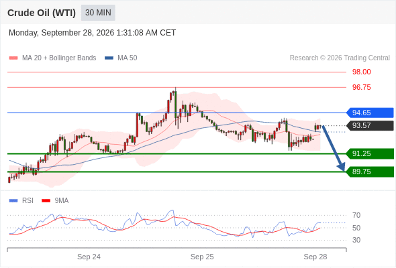The image size is (396, 268).
Task: Click the 96.75 resistance level label
Action: [361, 88]
